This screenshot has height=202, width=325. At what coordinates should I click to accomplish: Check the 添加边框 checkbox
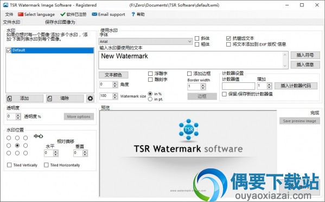point(189,74)
